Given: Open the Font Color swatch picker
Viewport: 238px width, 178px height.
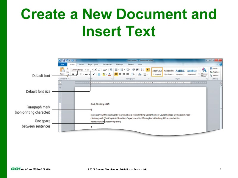Looking at the screenshot, I should (110, 74).
